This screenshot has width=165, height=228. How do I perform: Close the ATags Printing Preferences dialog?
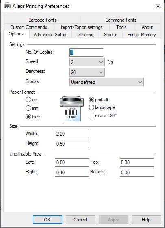158,6
